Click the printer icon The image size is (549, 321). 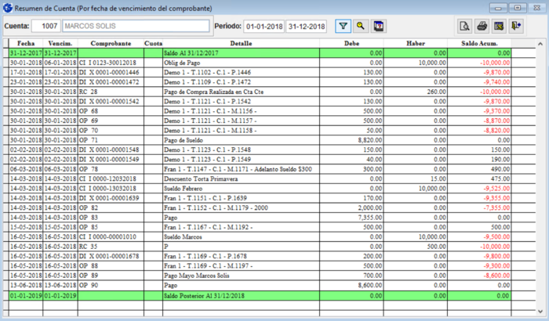tap(482, 26)
